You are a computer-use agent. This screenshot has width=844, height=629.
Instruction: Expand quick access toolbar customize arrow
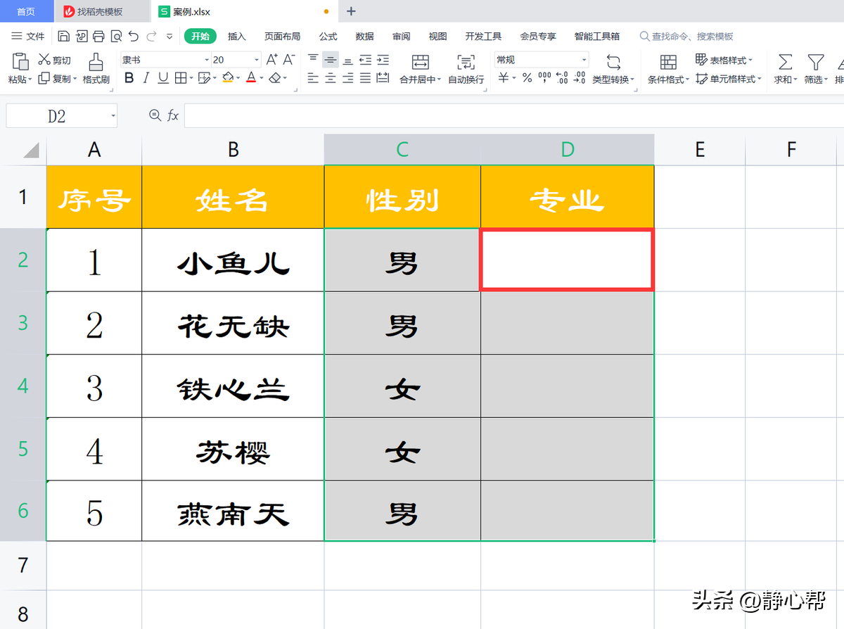170,36
